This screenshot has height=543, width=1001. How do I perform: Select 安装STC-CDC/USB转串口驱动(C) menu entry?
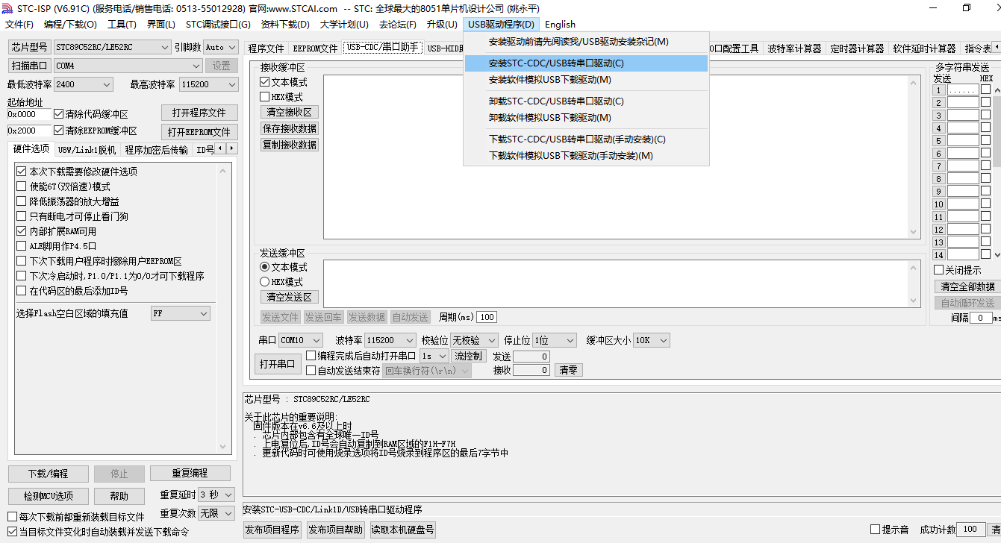pos(586,63)
